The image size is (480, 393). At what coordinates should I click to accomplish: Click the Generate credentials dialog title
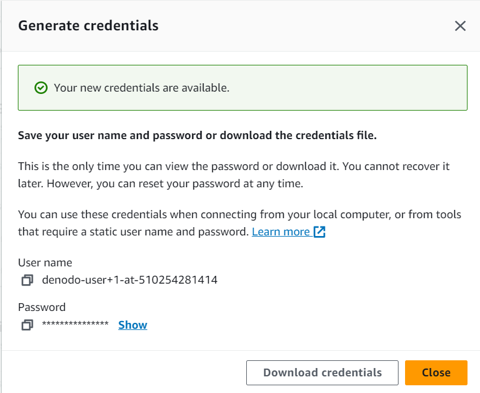coord(88,26)
